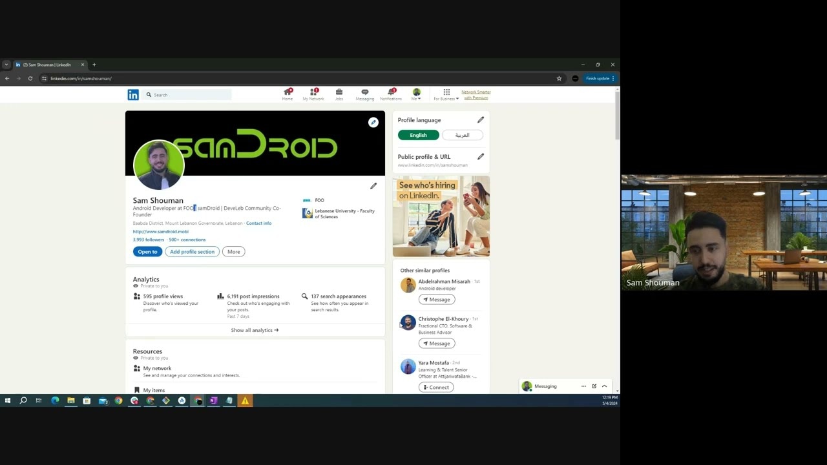Open LinkedIn Home feed icon
The height and width of the screenshot is (465, 827).
pyautogui.click(x=288, y=94)
